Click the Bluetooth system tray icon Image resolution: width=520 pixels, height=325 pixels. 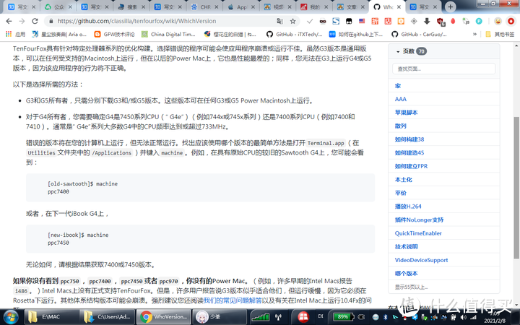pyautogui.click(x=386, y=317)
